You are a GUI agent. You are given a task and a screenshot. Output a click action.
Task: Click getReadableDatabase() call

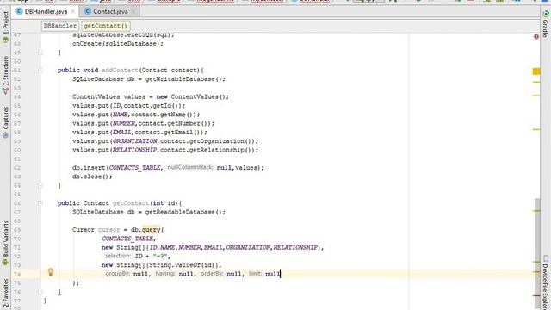point(184,212)
